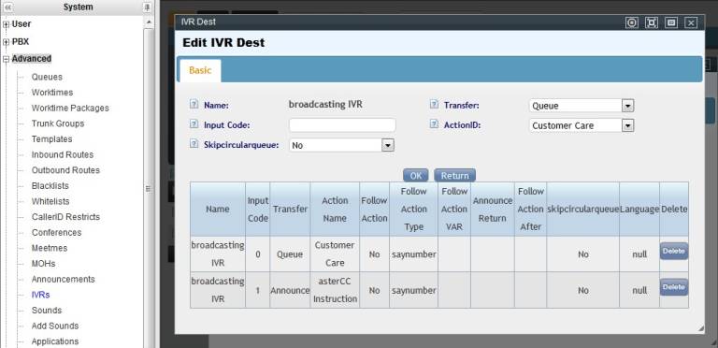The width and height of the screenshot is (718, 348).
Task: Click the help icon beside Input Code
Action: (x=194, y=124)
